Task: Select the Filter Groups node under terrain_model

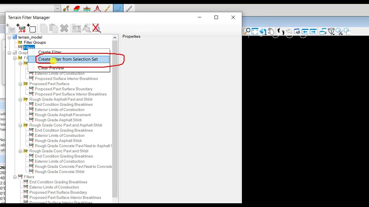Action: coord(35,43)
